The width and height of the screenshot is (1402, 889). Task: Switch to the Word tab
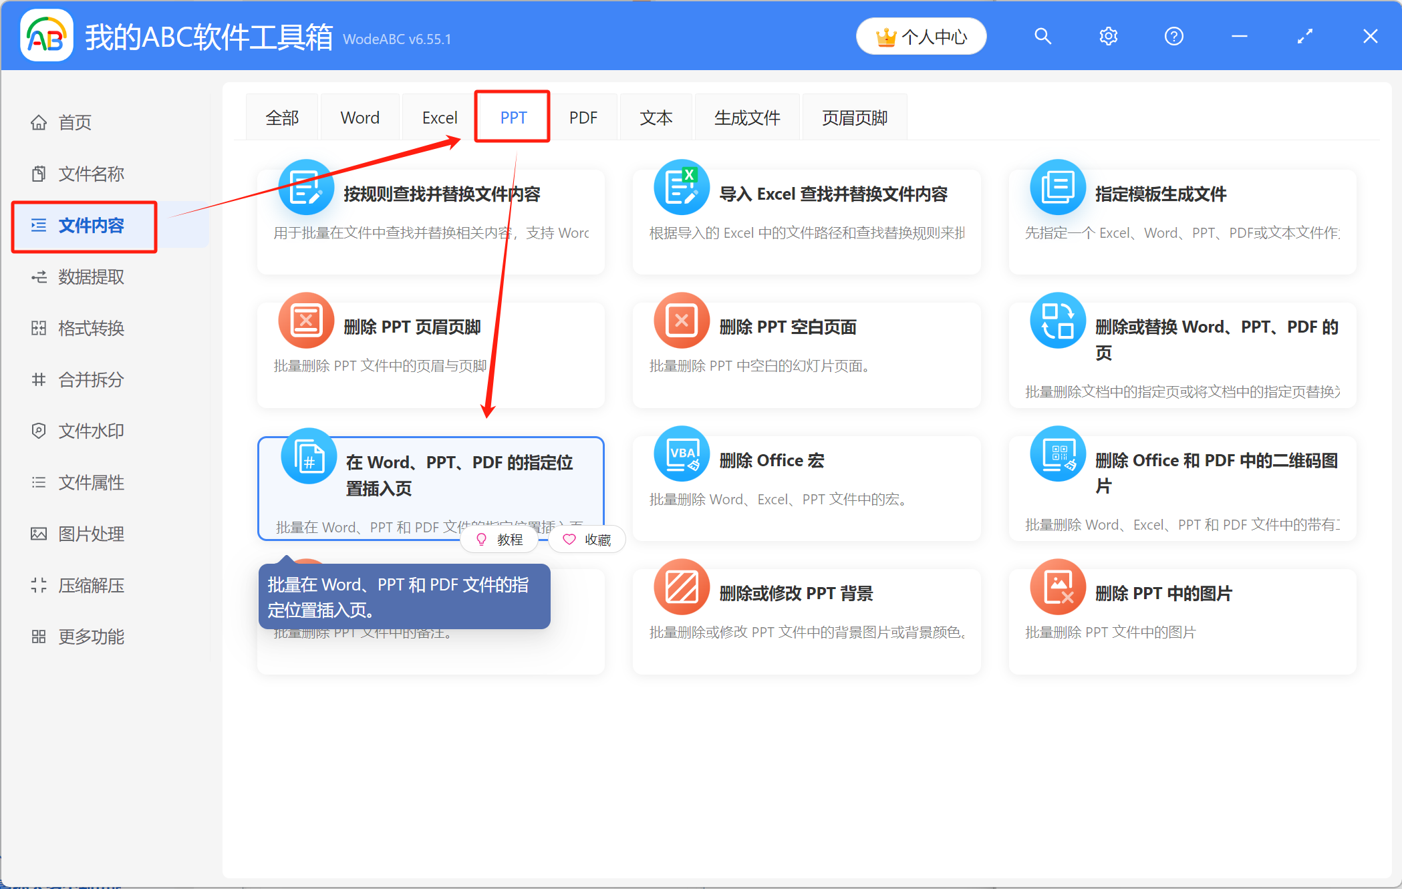(x=360, y=116)
